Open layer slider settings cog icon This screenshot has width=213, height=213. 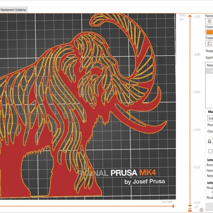click(x=201, y=210)
